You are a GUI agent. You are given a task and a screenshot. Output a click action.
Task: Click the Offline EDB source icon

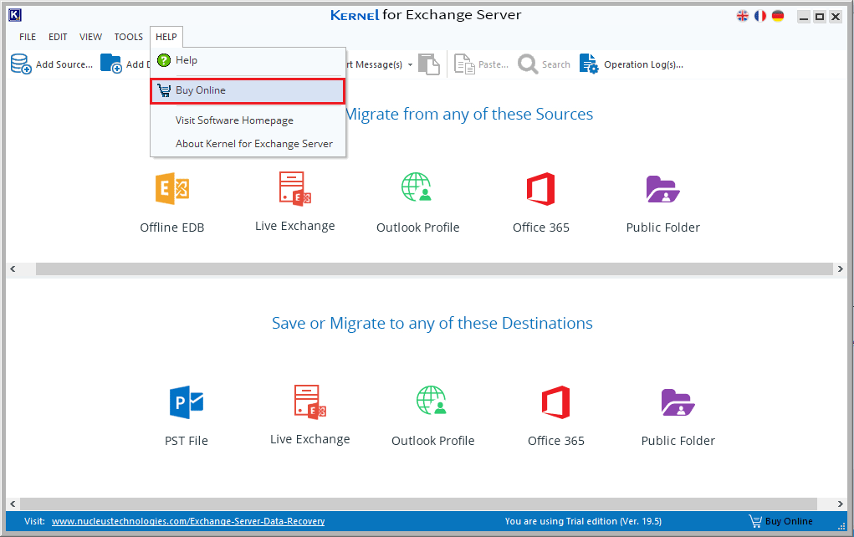click(171, 191)
